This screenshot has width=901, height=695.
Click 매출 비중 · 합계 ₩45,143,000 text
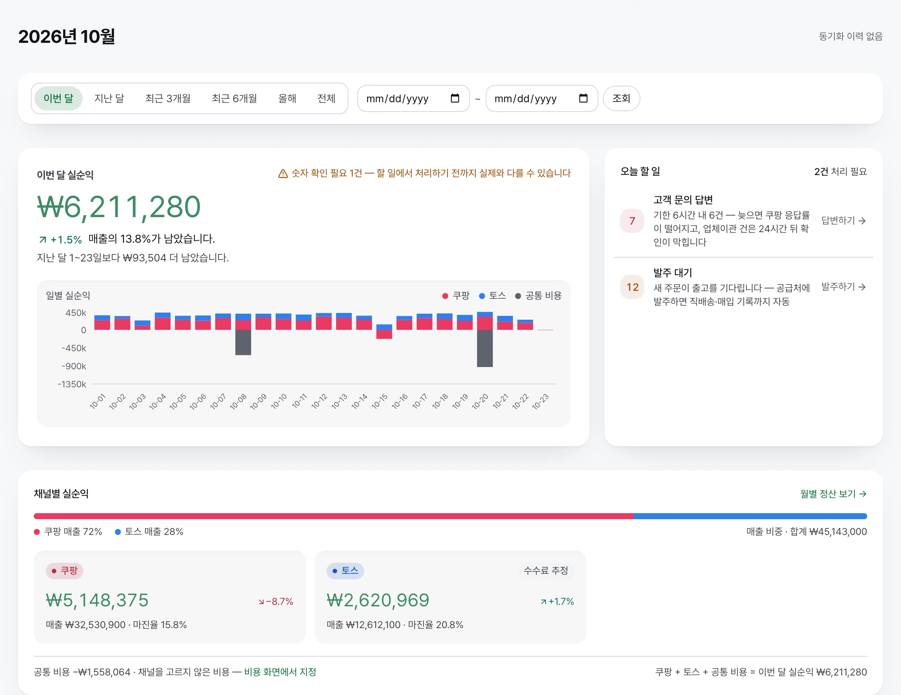point(806,532)
